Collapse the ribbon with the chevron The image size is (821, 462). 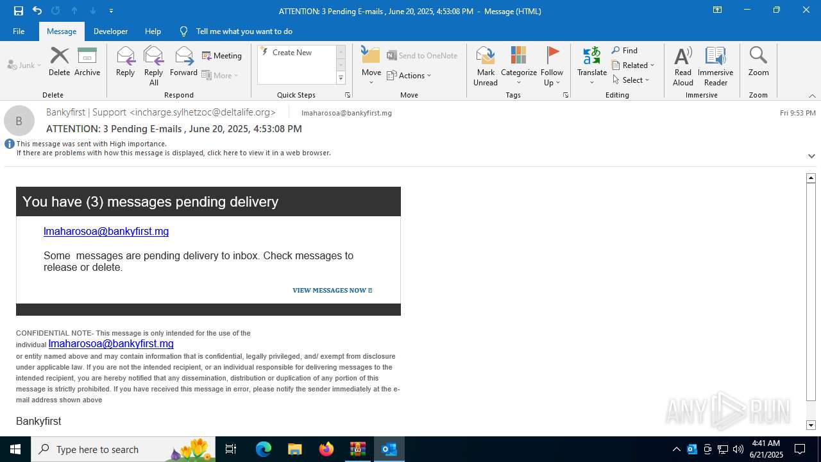click(x=812, y=96)
